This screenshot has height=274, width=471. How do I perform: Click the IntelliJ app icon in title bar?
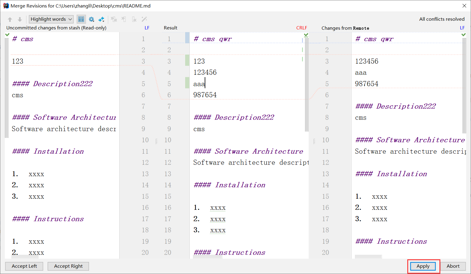pyautogui.click(x=6, y=6)
